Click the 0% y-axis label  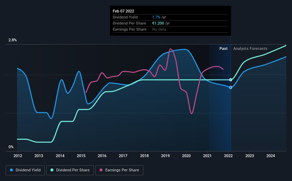coord(11,147)
